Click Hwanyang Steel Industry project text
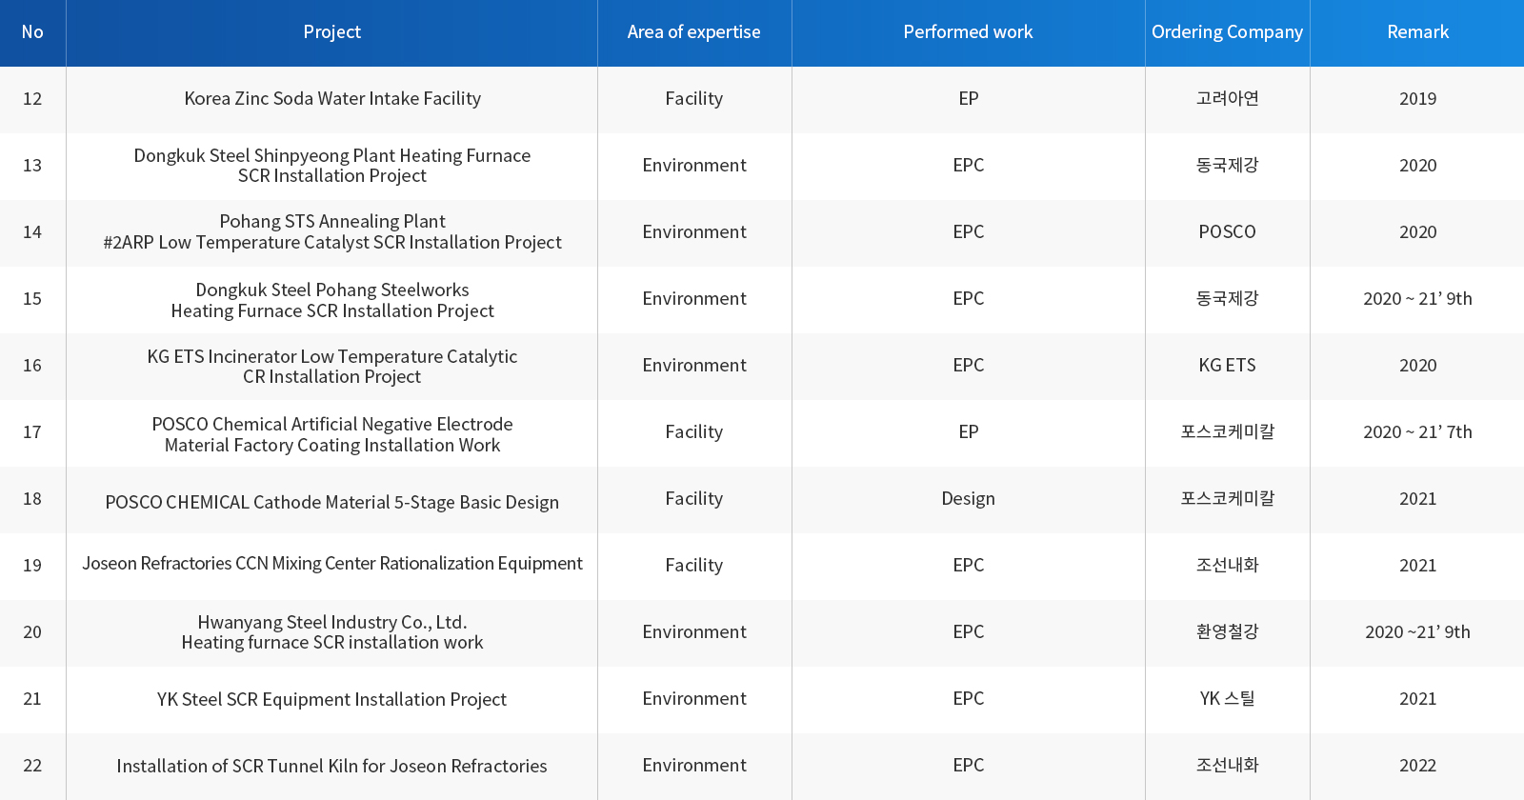 coord(331,632)
